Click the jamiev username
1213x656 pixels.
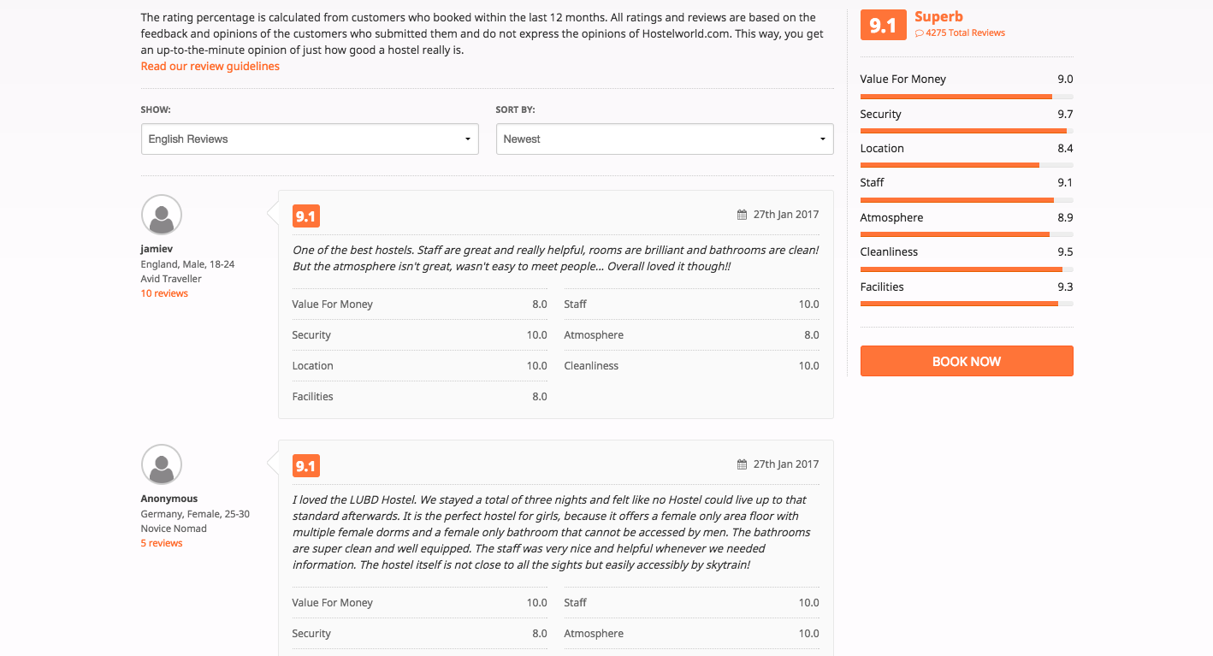(x=157, y=249)
